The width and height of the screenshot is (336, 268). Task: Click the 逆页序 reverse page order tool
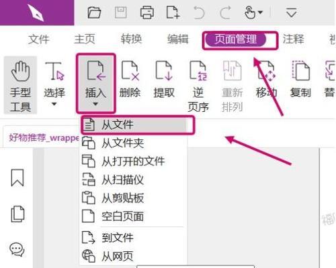click(x=198, y=86)
